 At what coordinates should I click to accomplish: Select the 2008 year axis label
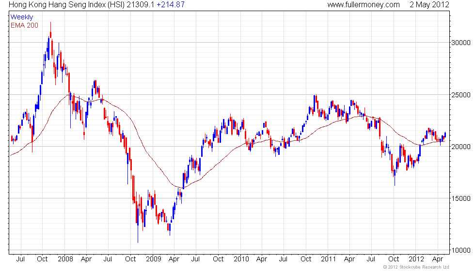point(65,259)
